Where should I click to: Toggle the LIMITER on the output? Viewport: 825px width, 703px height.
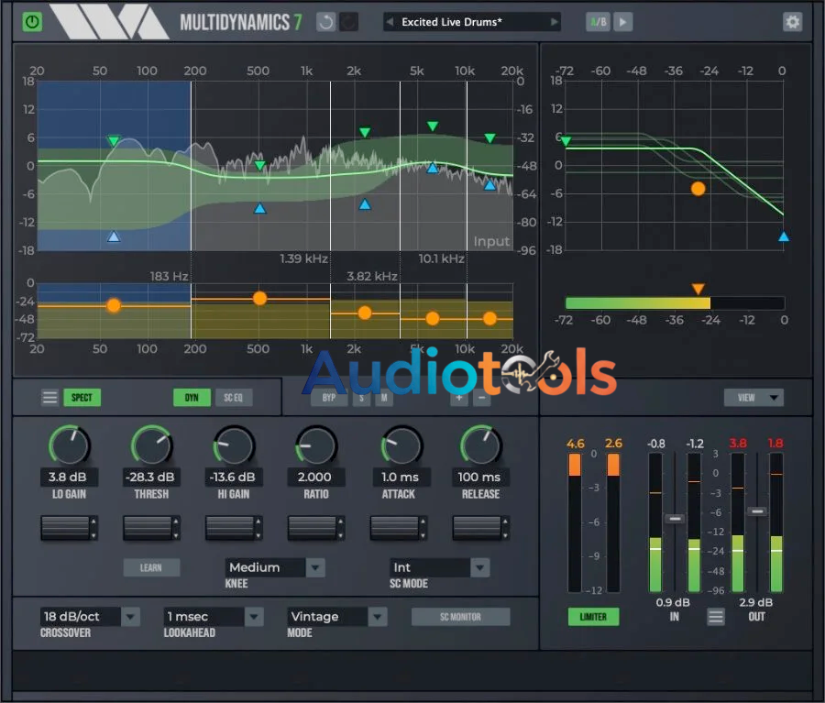coord(592,617)
